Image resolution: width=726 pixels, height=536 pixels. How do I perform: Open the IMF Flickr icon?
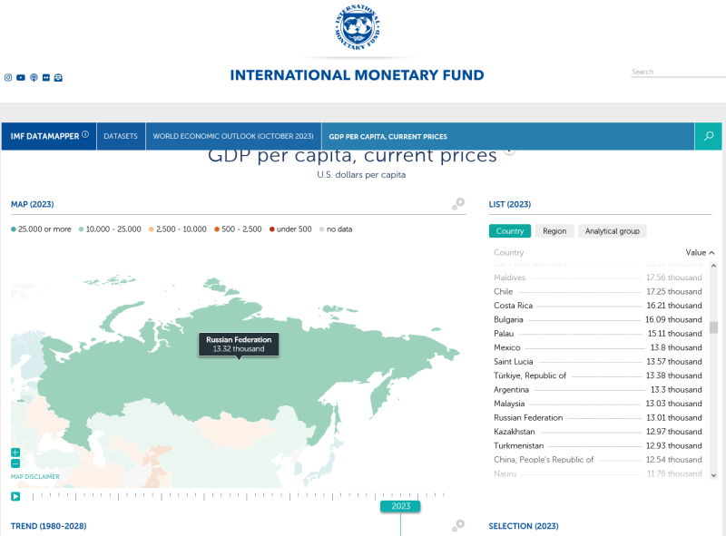click(x=46, y=77)
